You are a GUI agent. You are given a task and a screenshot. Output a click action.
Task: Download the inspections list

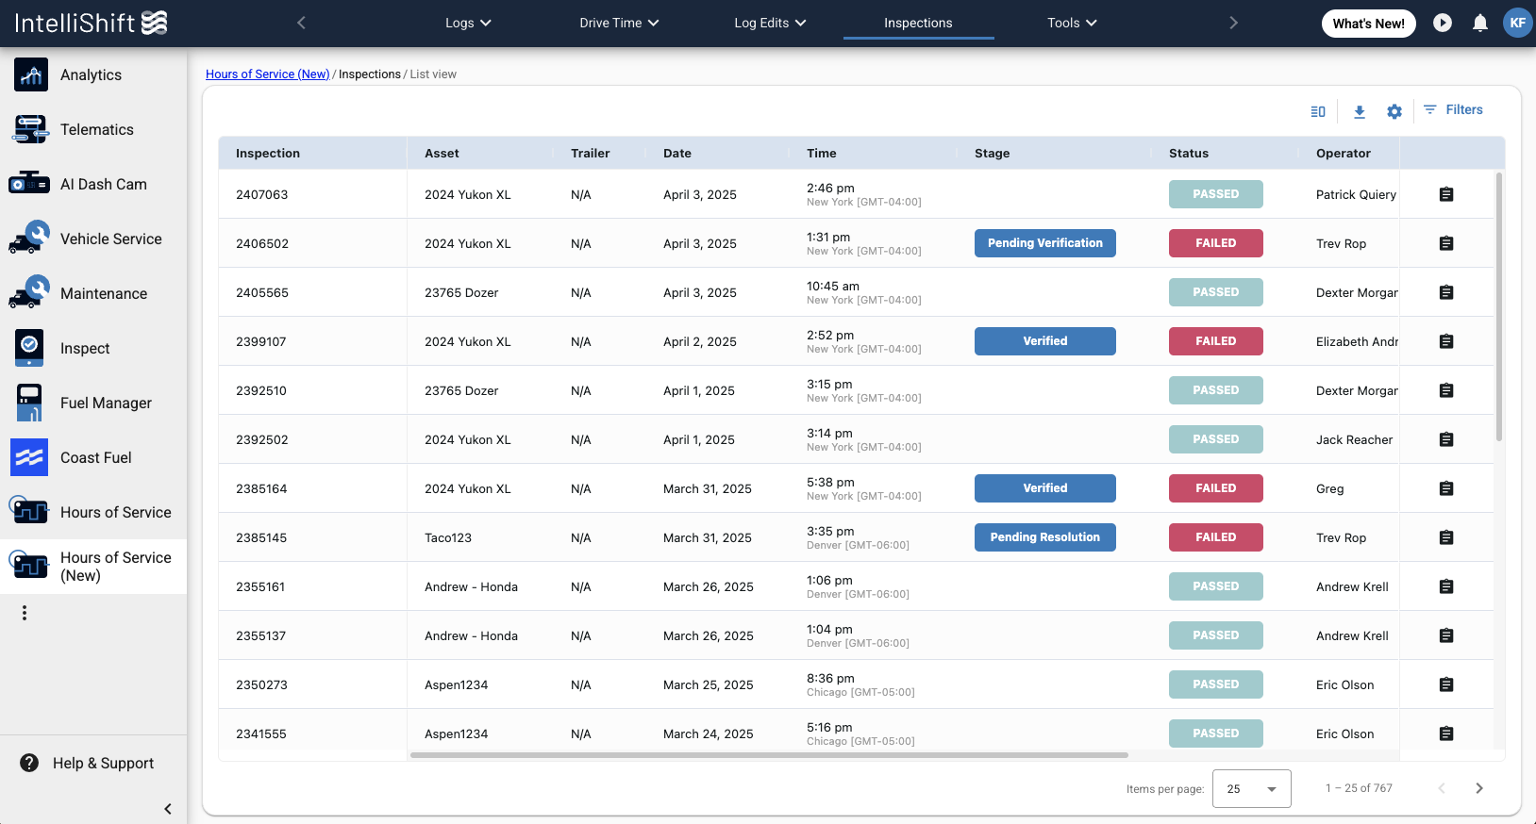coord(1360,111)
